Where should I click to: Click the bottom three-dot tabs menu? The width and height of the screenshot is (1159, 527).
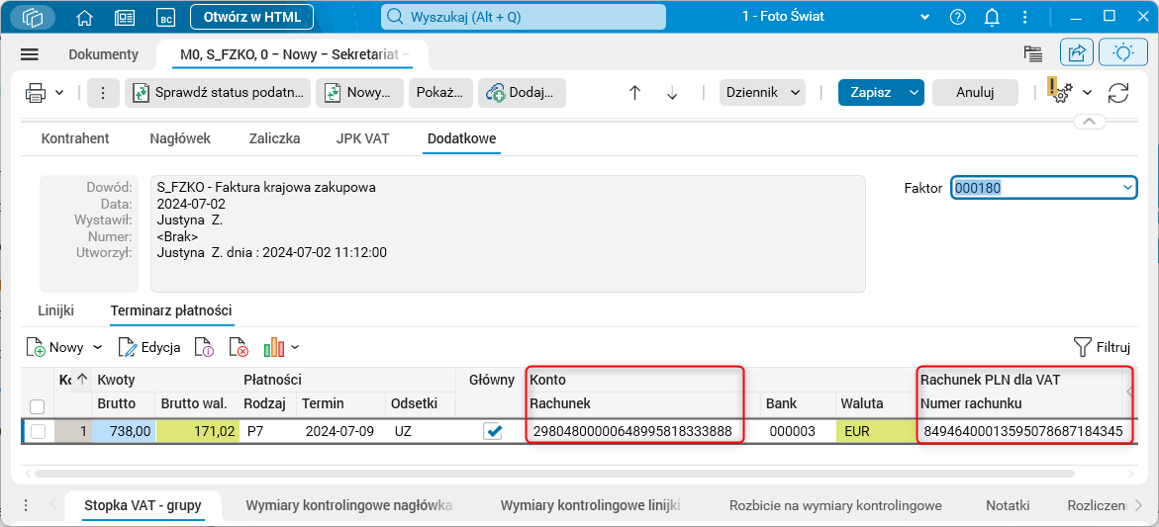pyautogui.click(x=26, y=505)
